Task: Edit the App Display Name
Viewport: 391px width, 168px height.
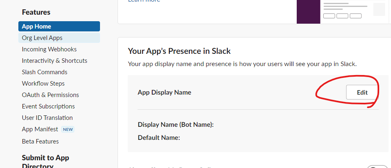Action: point(362,93)
